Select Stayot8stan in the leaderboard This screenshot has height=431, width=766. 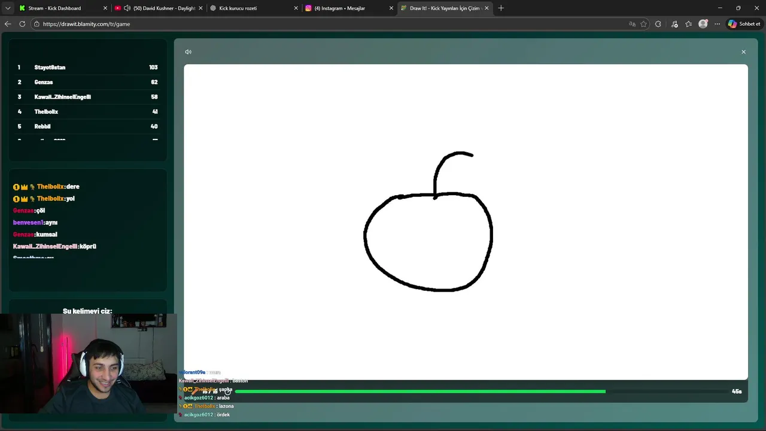click(87, 68)
